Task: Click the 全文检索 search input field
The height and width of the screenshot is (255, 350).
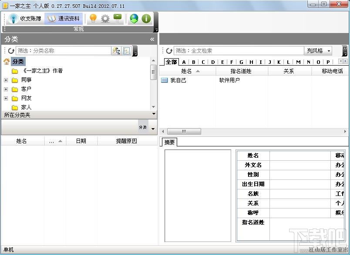Action: [x=239, y=51]
